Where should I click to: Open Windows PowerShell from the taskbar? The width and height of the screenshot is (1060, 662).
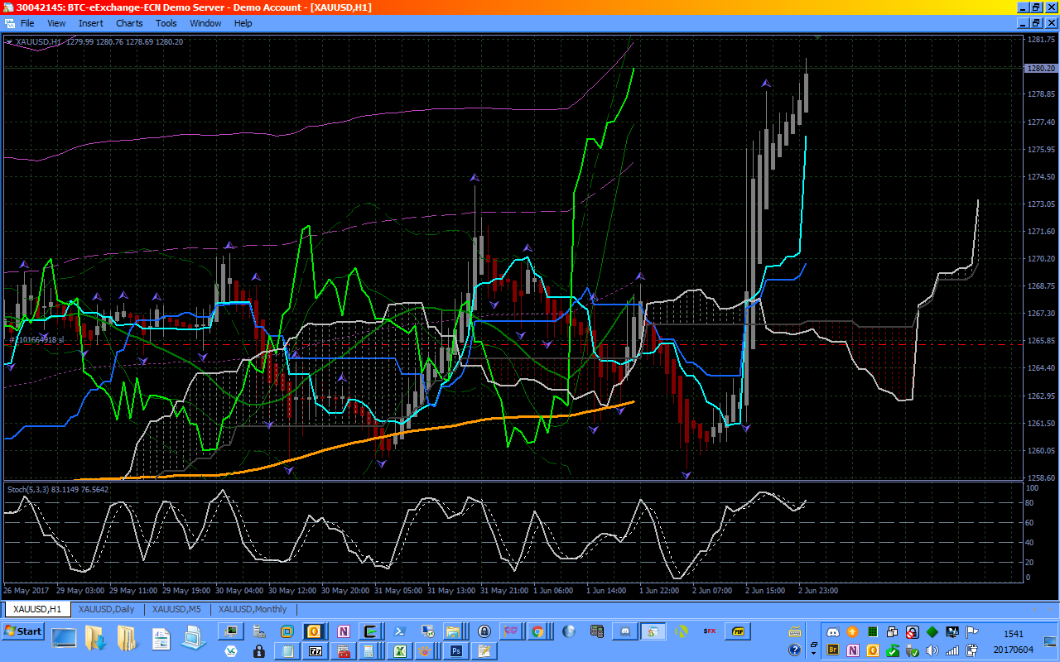click(398, 631)
